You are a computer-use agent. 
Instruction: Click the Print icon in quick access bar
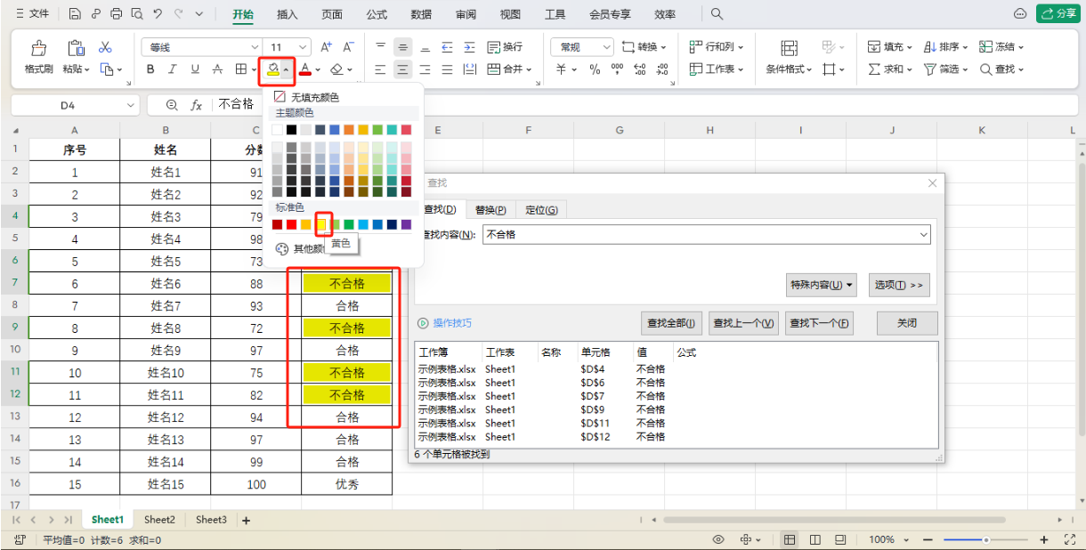point(117,14)
